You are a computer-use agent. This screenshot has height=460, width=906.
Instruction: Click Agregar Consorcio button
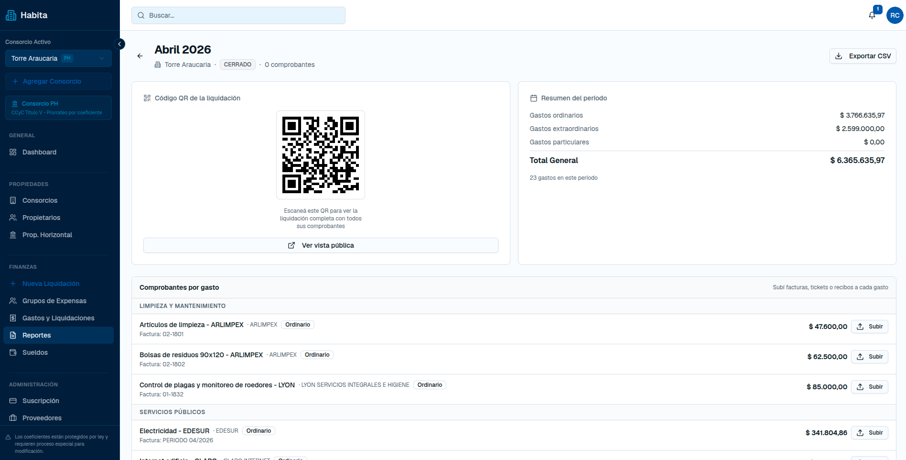coord(58,81)
